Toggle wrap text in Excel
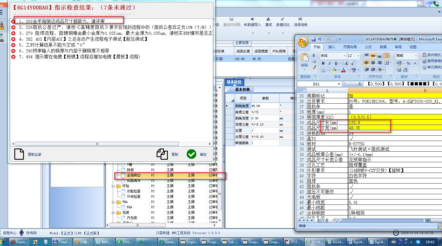This screenshot has height=246, width=442. click(x=387, y=56)
